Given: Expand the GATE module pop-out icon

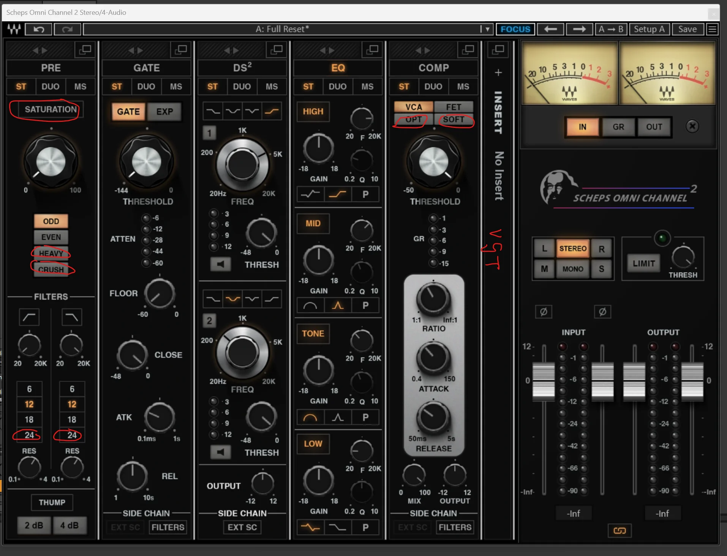Looking at the screenshot, I should tap(180, 50).
